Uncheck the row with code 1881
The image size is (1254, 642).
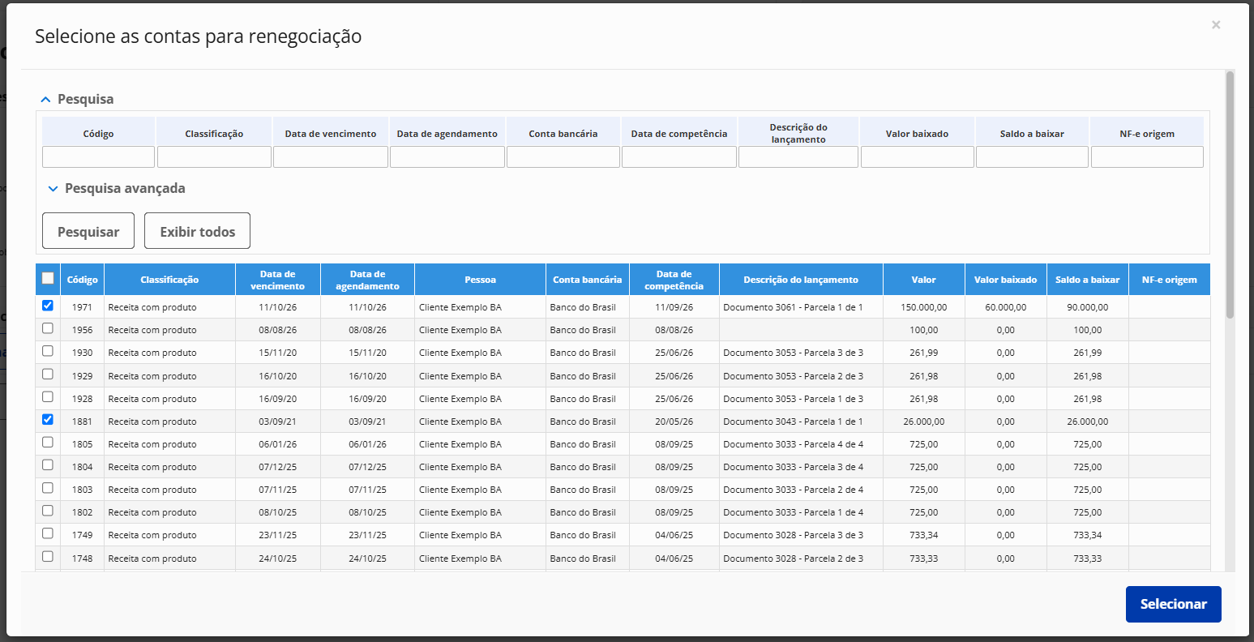(x=48, y=419)
